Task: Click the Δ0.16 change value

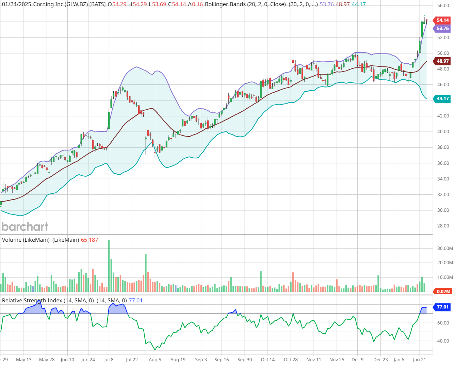Action: point(195,4)
